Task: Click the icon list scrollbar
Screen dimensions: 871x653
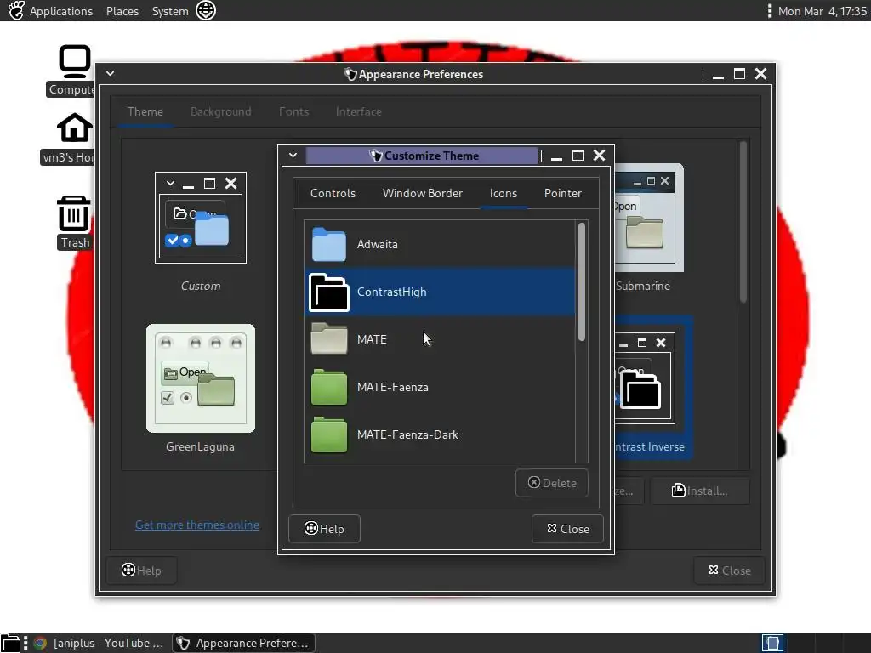Action: [x=582, y=281]
